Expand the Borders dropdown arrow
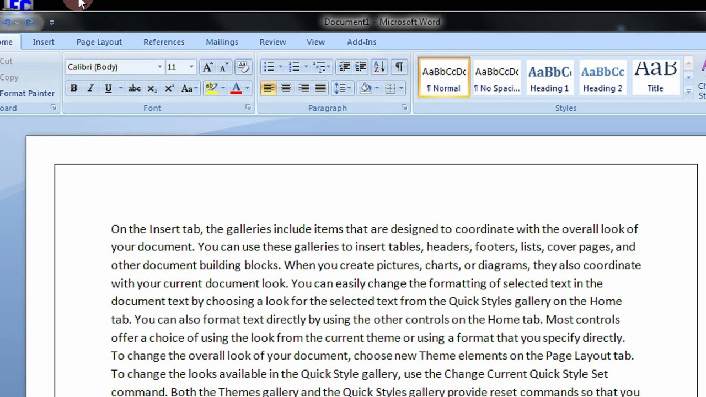The image size is (706, 397). click(x=401, y=88)
